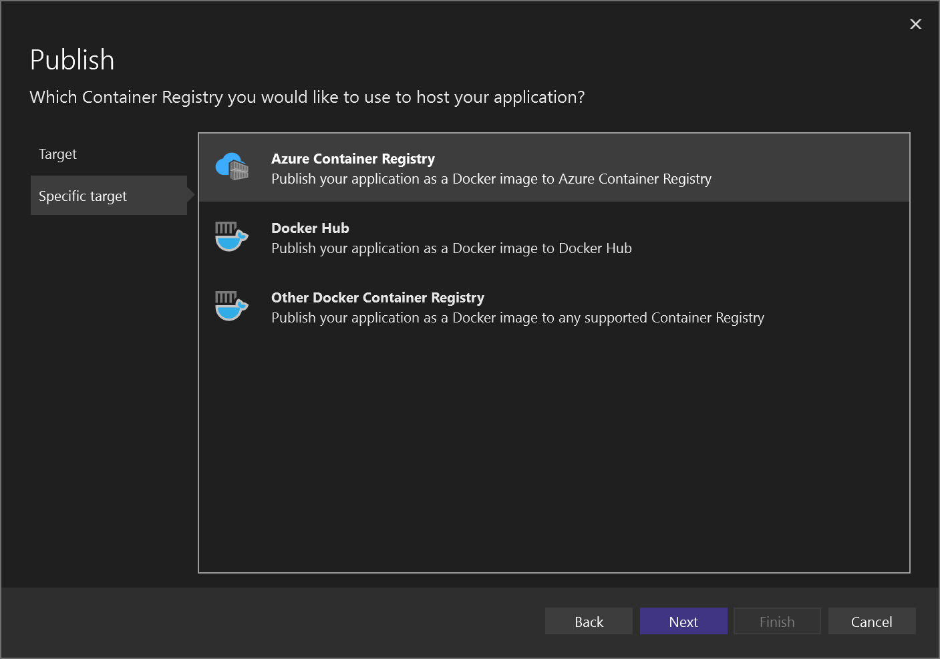Click the Other Docker Container Registry whale icon

[231, 306]
